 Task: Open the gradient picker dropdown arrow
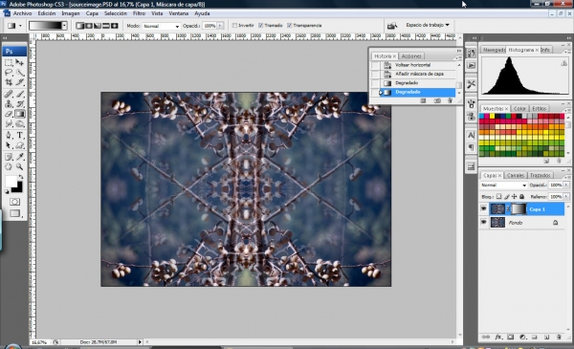point(64,26)
